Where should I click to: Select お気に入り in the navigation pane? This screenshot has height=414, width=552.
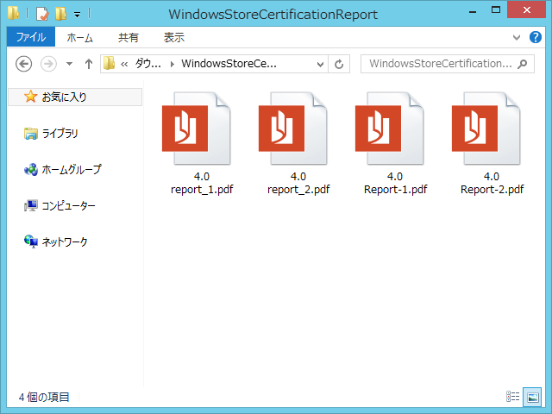click(75, 97)
